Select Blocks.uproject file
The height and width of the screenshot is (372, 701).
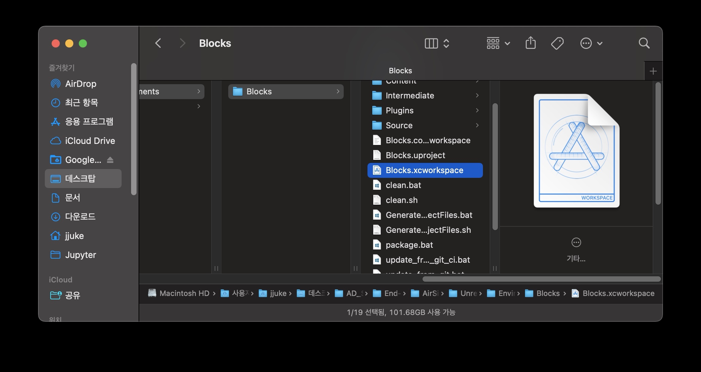425,155
